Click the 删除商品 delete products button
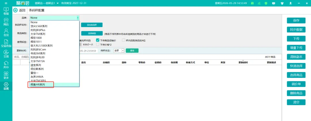Screen dimensions: 311x121 coord(296,93)
